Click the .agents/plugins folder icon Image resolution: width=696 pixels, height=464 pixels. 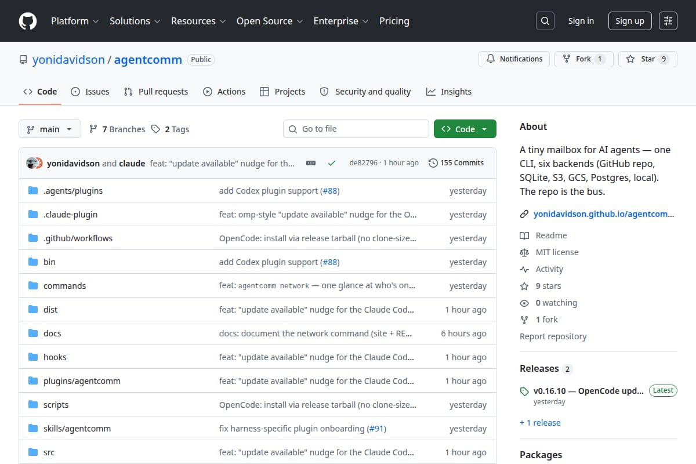pos(33,191)
